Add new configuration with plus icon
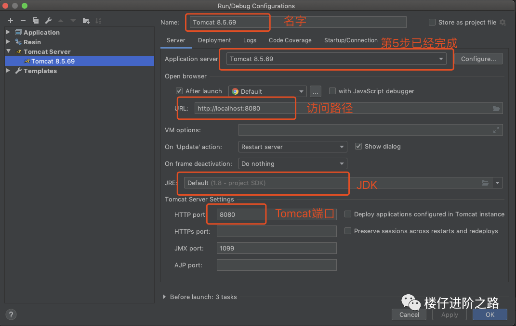 point(11,21)
